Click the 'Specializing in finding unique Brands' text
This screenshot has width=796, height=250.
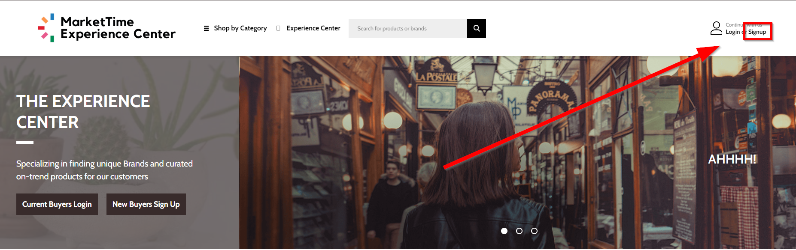[x=104, y=170]
